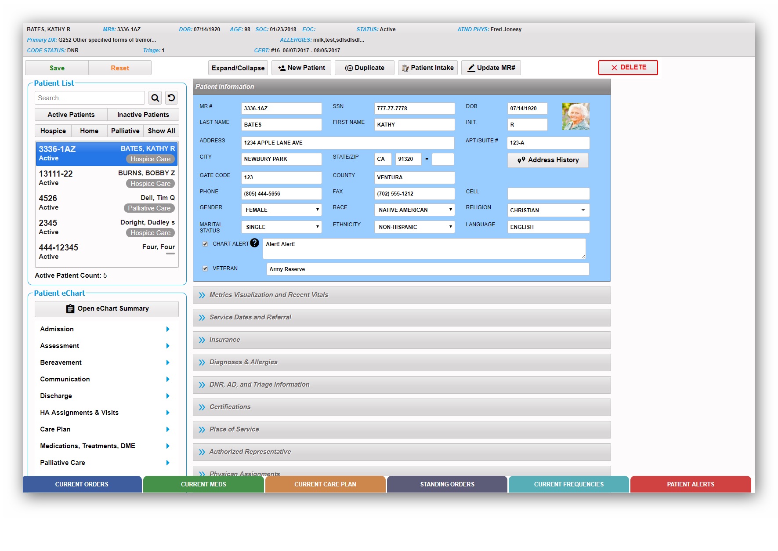Filter patient list by Home
Image resolution: width=778 pixels, height=551 pixels.
pos(89,131)
